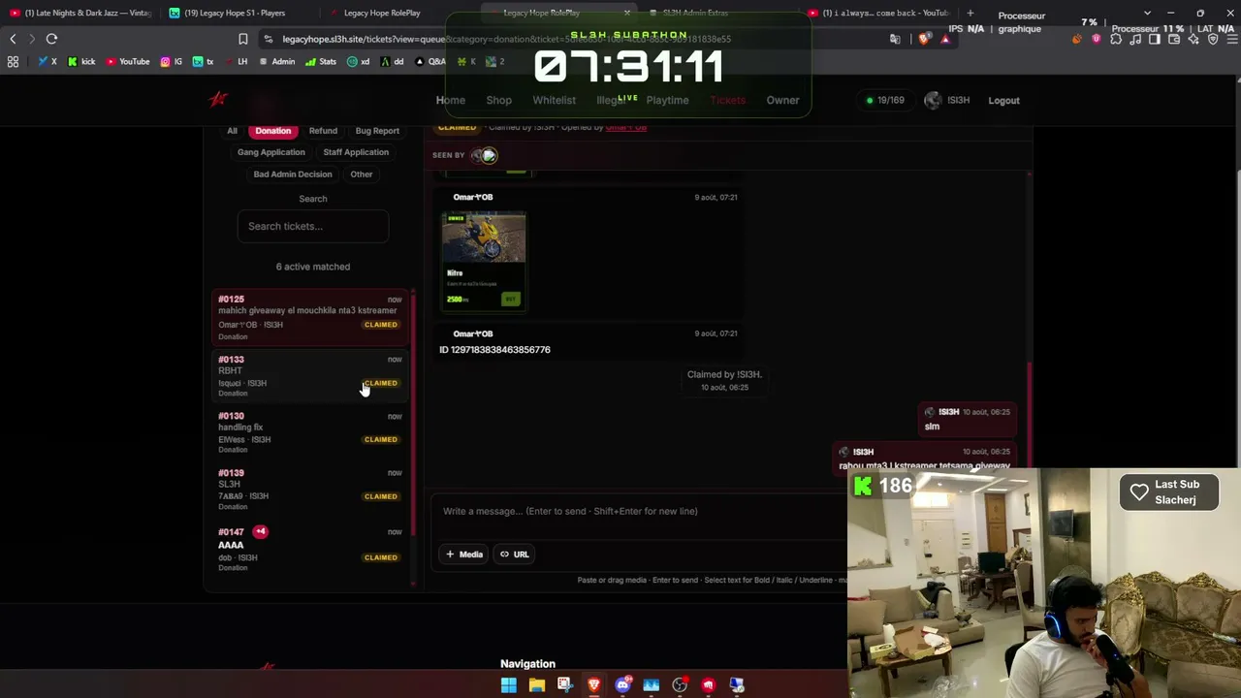
Task: Open the Whitelist page
Action: [554, 100]
